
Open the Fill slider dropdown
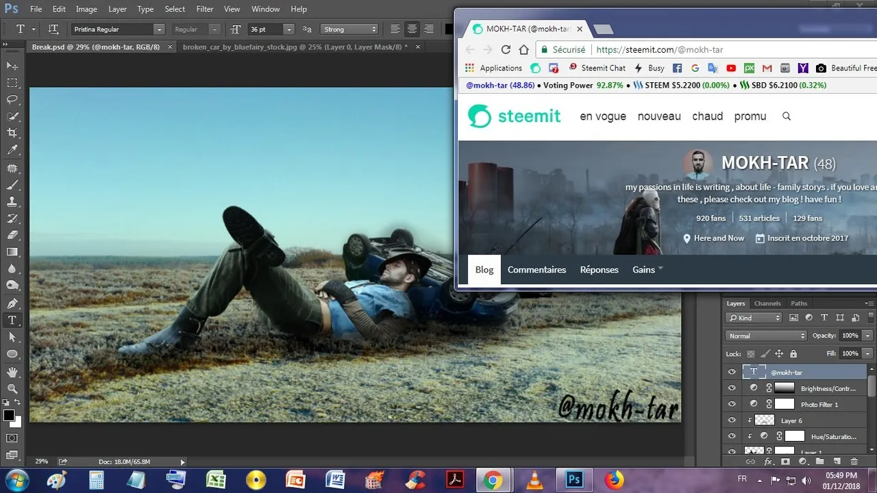point(868,353)
